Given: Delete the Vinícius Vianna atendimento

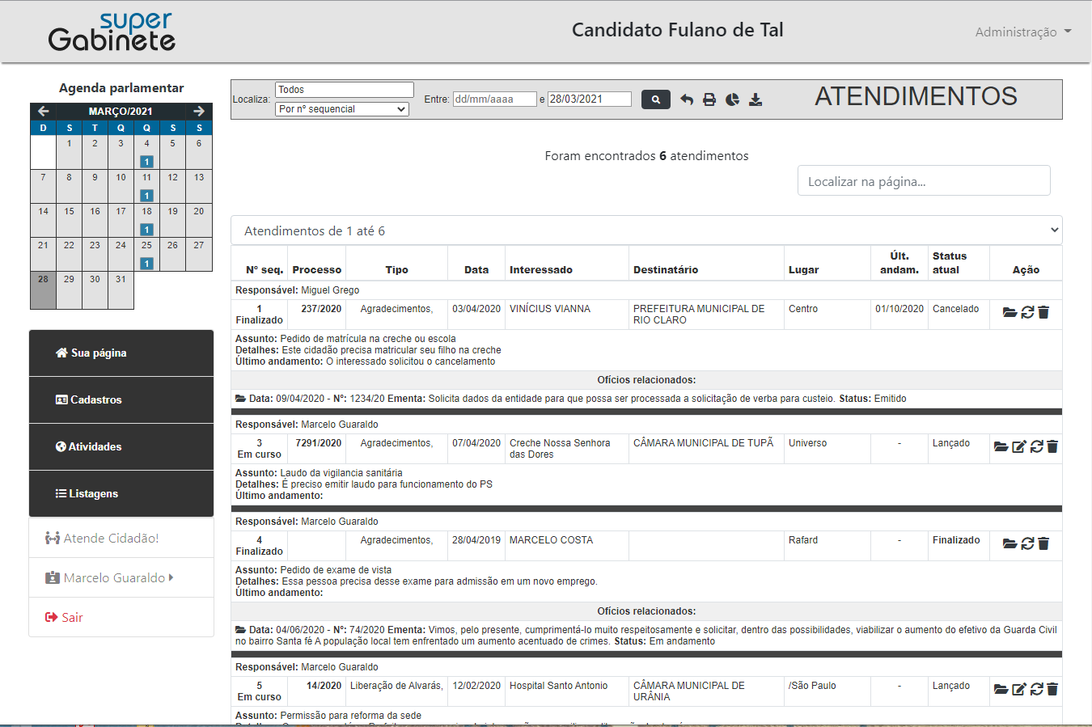Looking at the screenshot, I should (x=1043, y=312).
